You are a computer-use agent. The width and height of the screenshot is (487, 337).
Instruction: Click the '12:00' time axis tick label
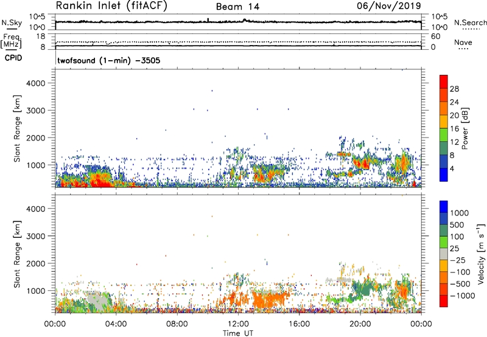point(238,324)
